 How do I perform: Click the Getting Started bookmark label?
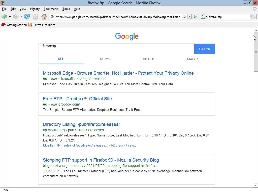[17, 25]
